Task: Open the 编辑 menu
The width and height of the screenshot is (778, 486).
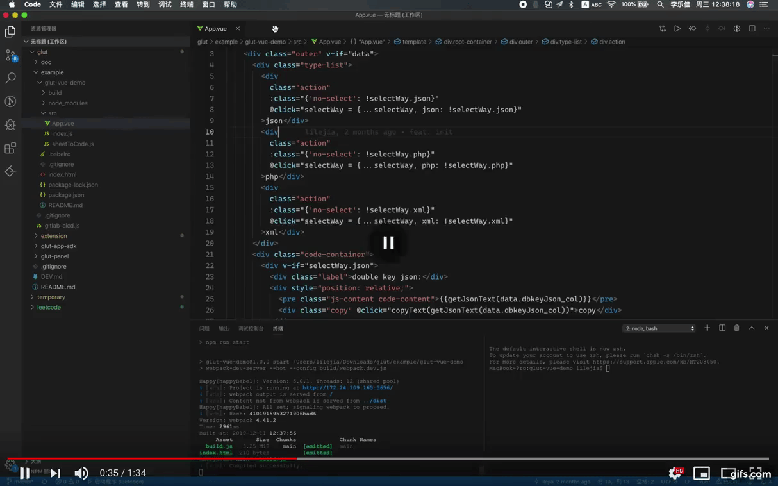Action: (78, 4)
